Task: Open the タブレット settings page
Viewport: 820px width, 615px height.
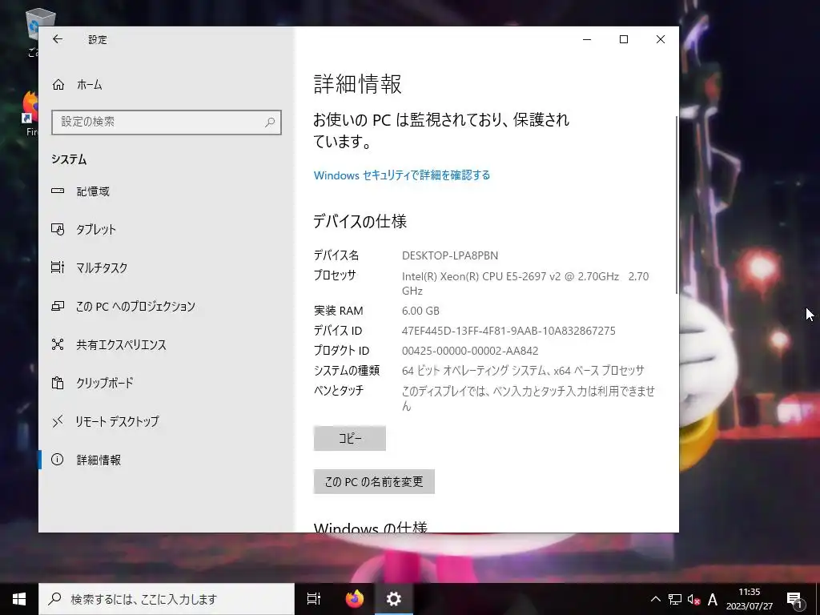Action: coord(167,229)
